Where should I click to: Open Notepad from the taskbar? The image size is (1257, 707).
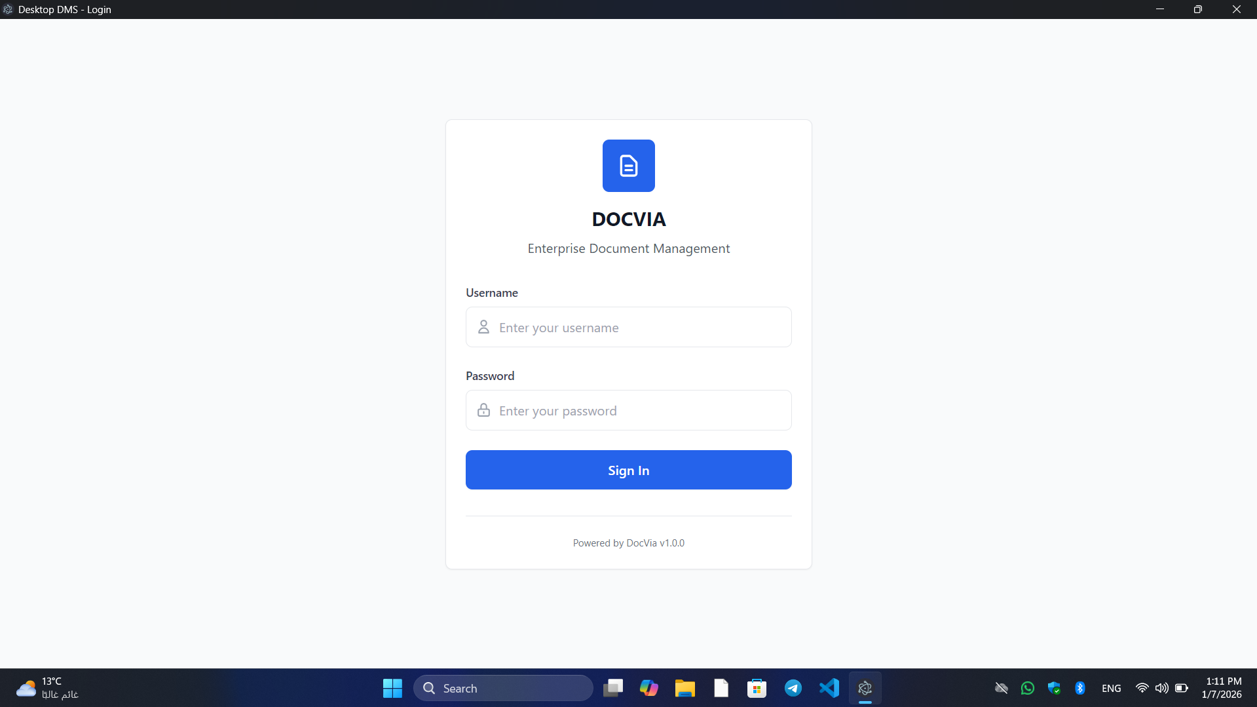[721, 688]
